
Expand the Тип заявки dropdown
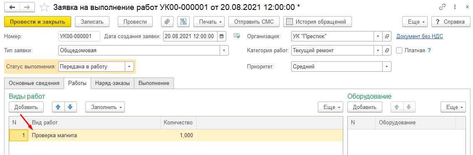coord(224,51)
